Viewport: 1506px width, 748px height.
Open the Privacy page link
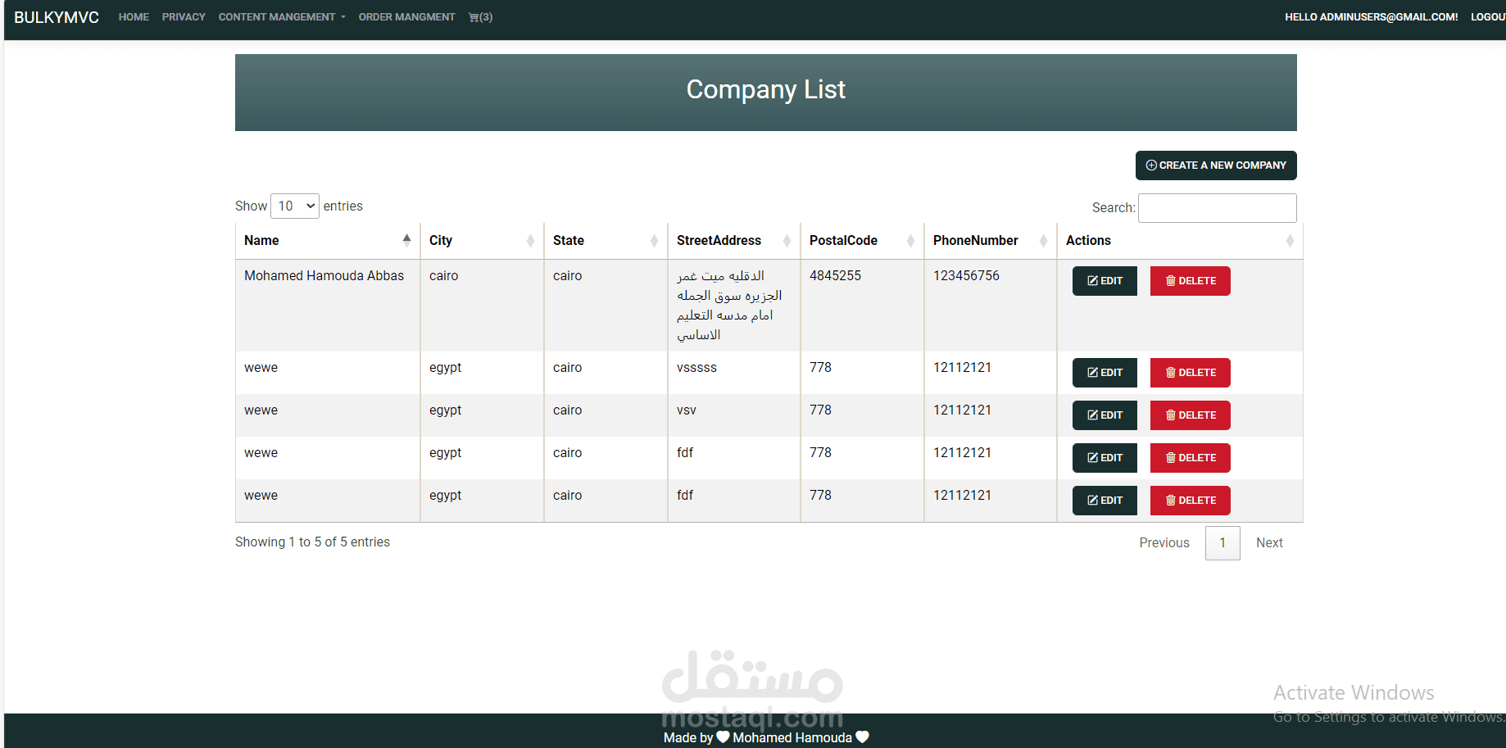pos(184,17)
